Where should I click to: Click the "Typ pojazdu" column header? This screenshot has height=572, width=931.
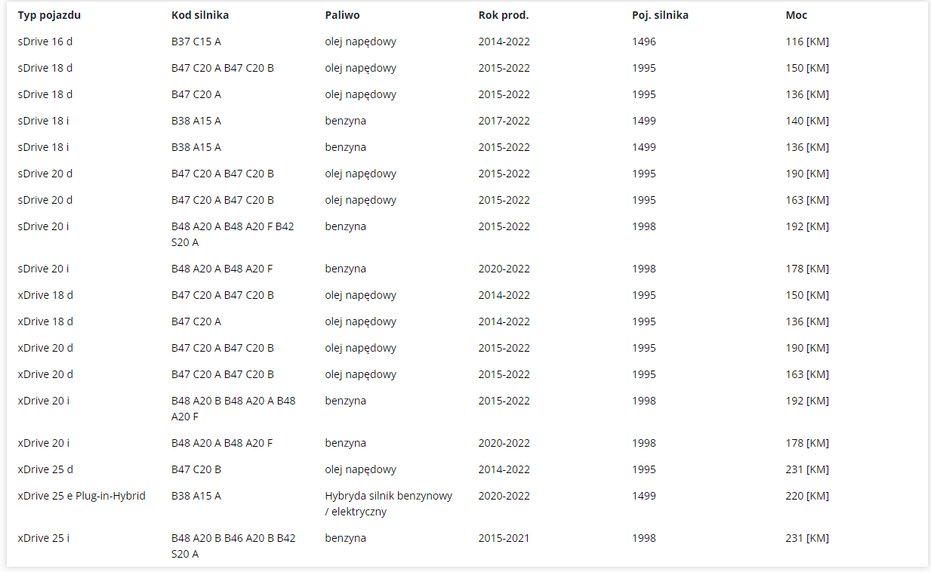pos(49,15)
